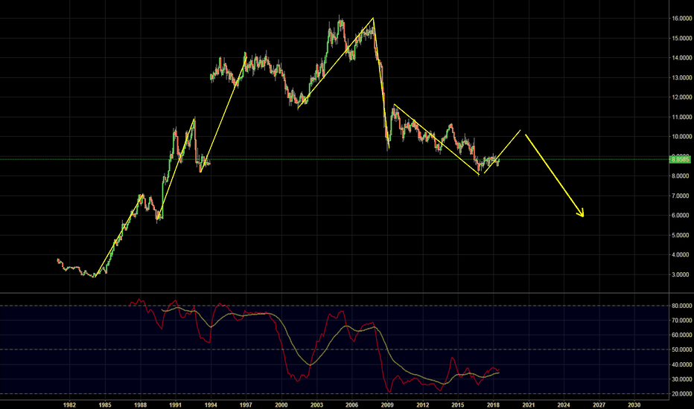Click the 1997 label on the time axis
The width and height of the screenshot is (694, 409).
pos(246,405)
